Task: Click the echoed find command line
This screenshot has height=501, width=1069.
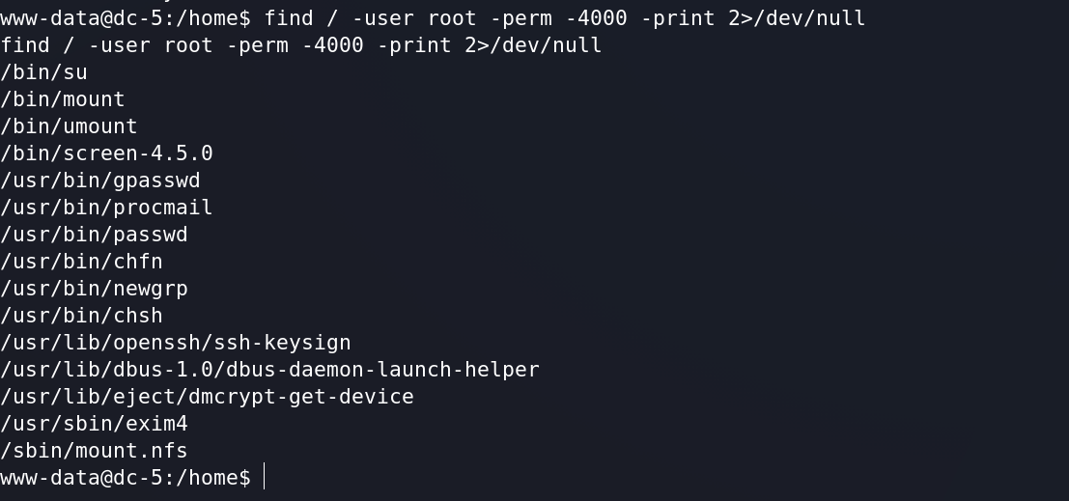Action: click(300, 45)
